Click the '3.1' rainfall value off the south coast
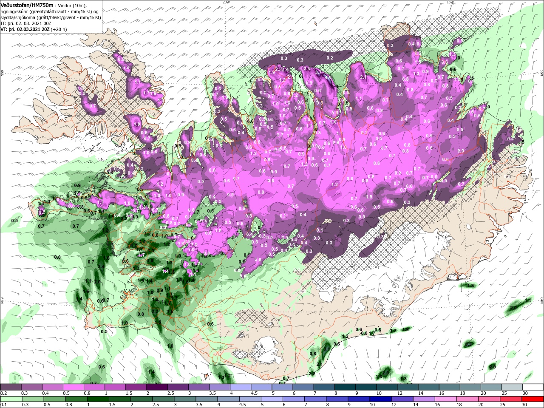544x408 pixels. 327,348
